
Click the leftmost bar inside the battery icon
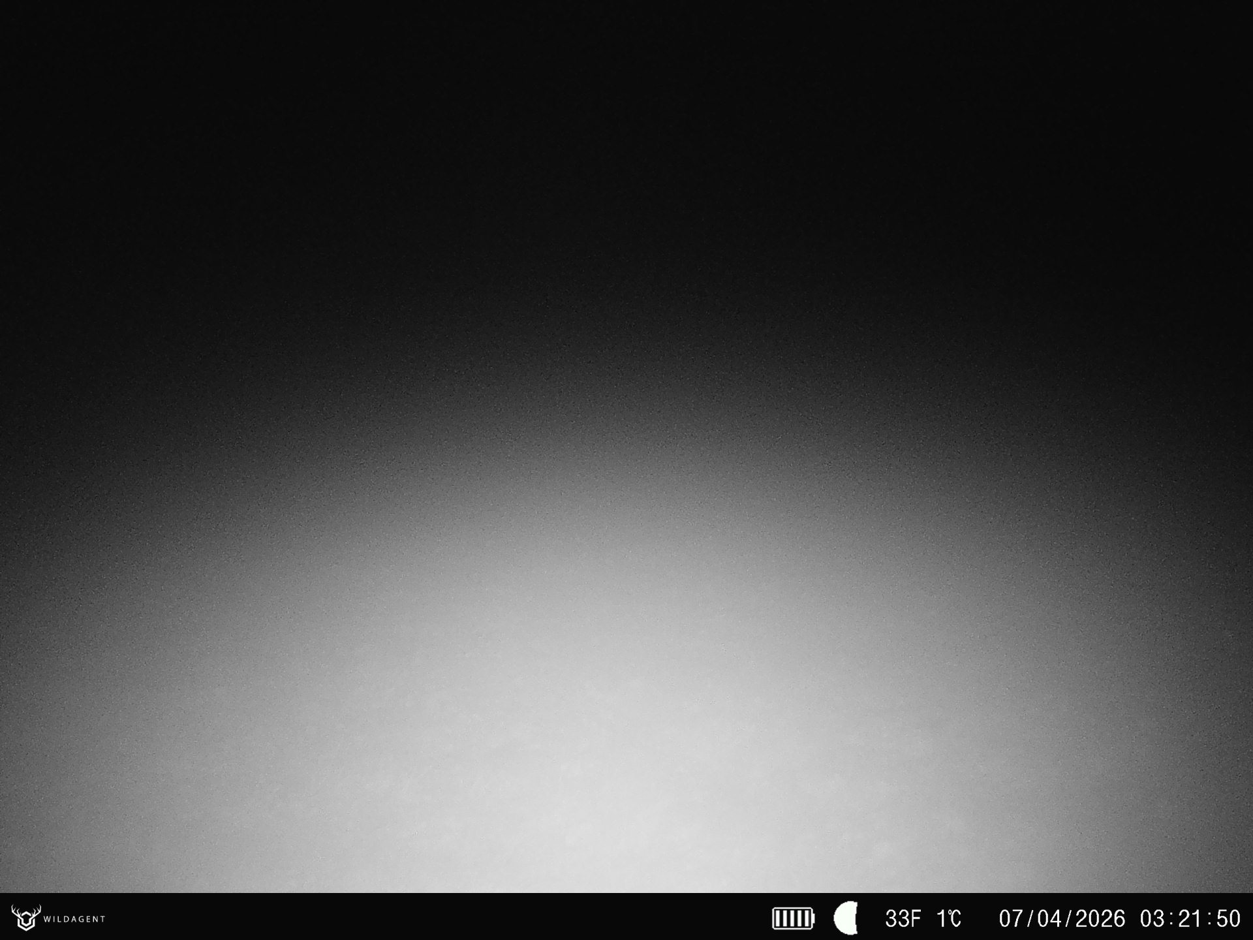click(779, 918)
